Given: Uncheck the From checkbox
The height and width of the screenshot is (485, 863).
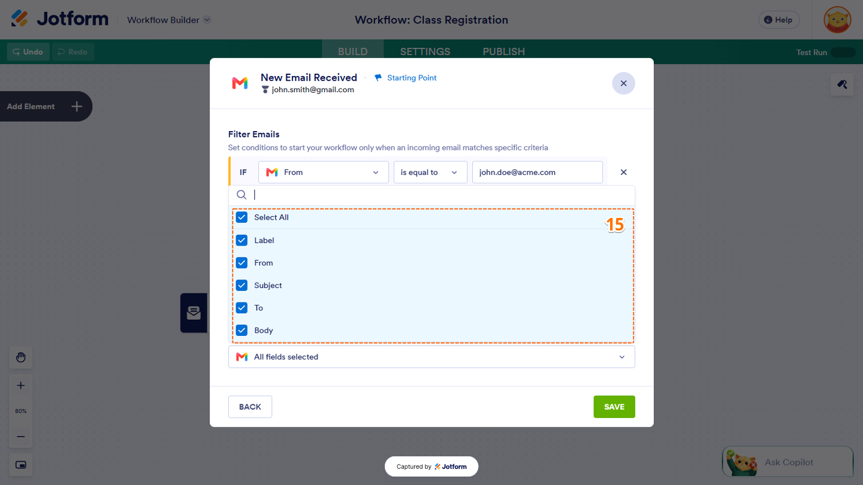Looking at the screenshot, I should 242,263.
